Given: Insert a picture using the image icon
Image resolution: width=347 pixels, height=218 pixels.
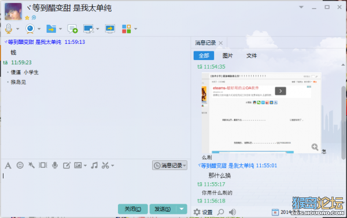Looking at the screenshot, I should tap(78, 165).
